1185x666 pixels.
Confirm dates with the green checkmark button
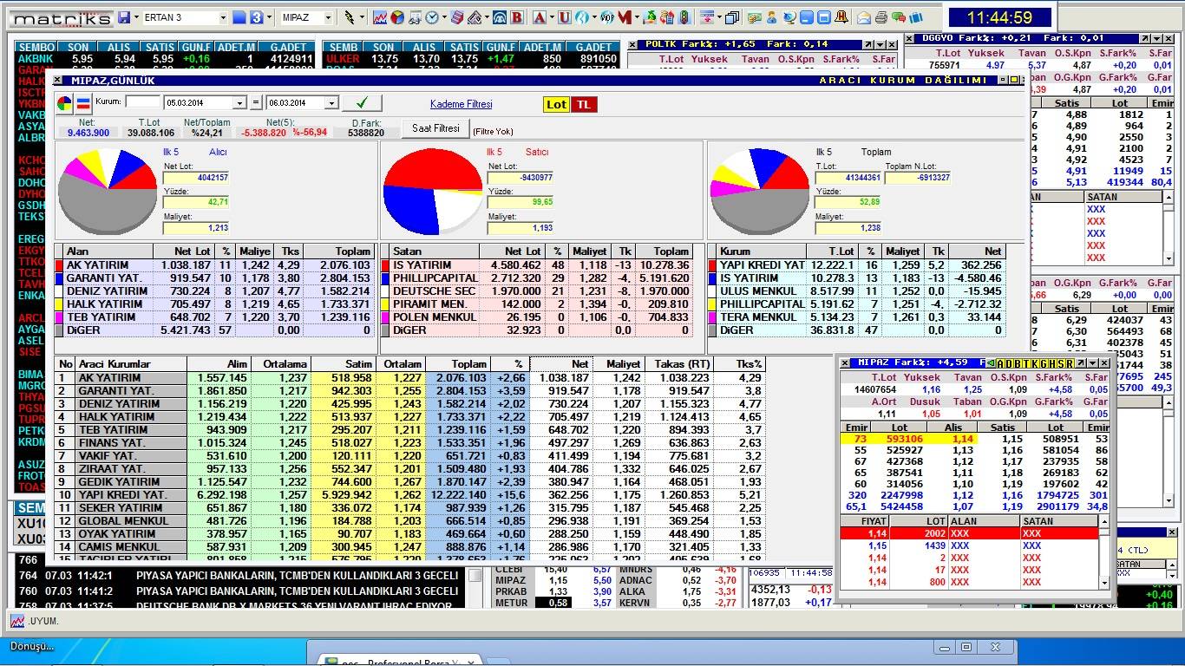tap(362, 102)
